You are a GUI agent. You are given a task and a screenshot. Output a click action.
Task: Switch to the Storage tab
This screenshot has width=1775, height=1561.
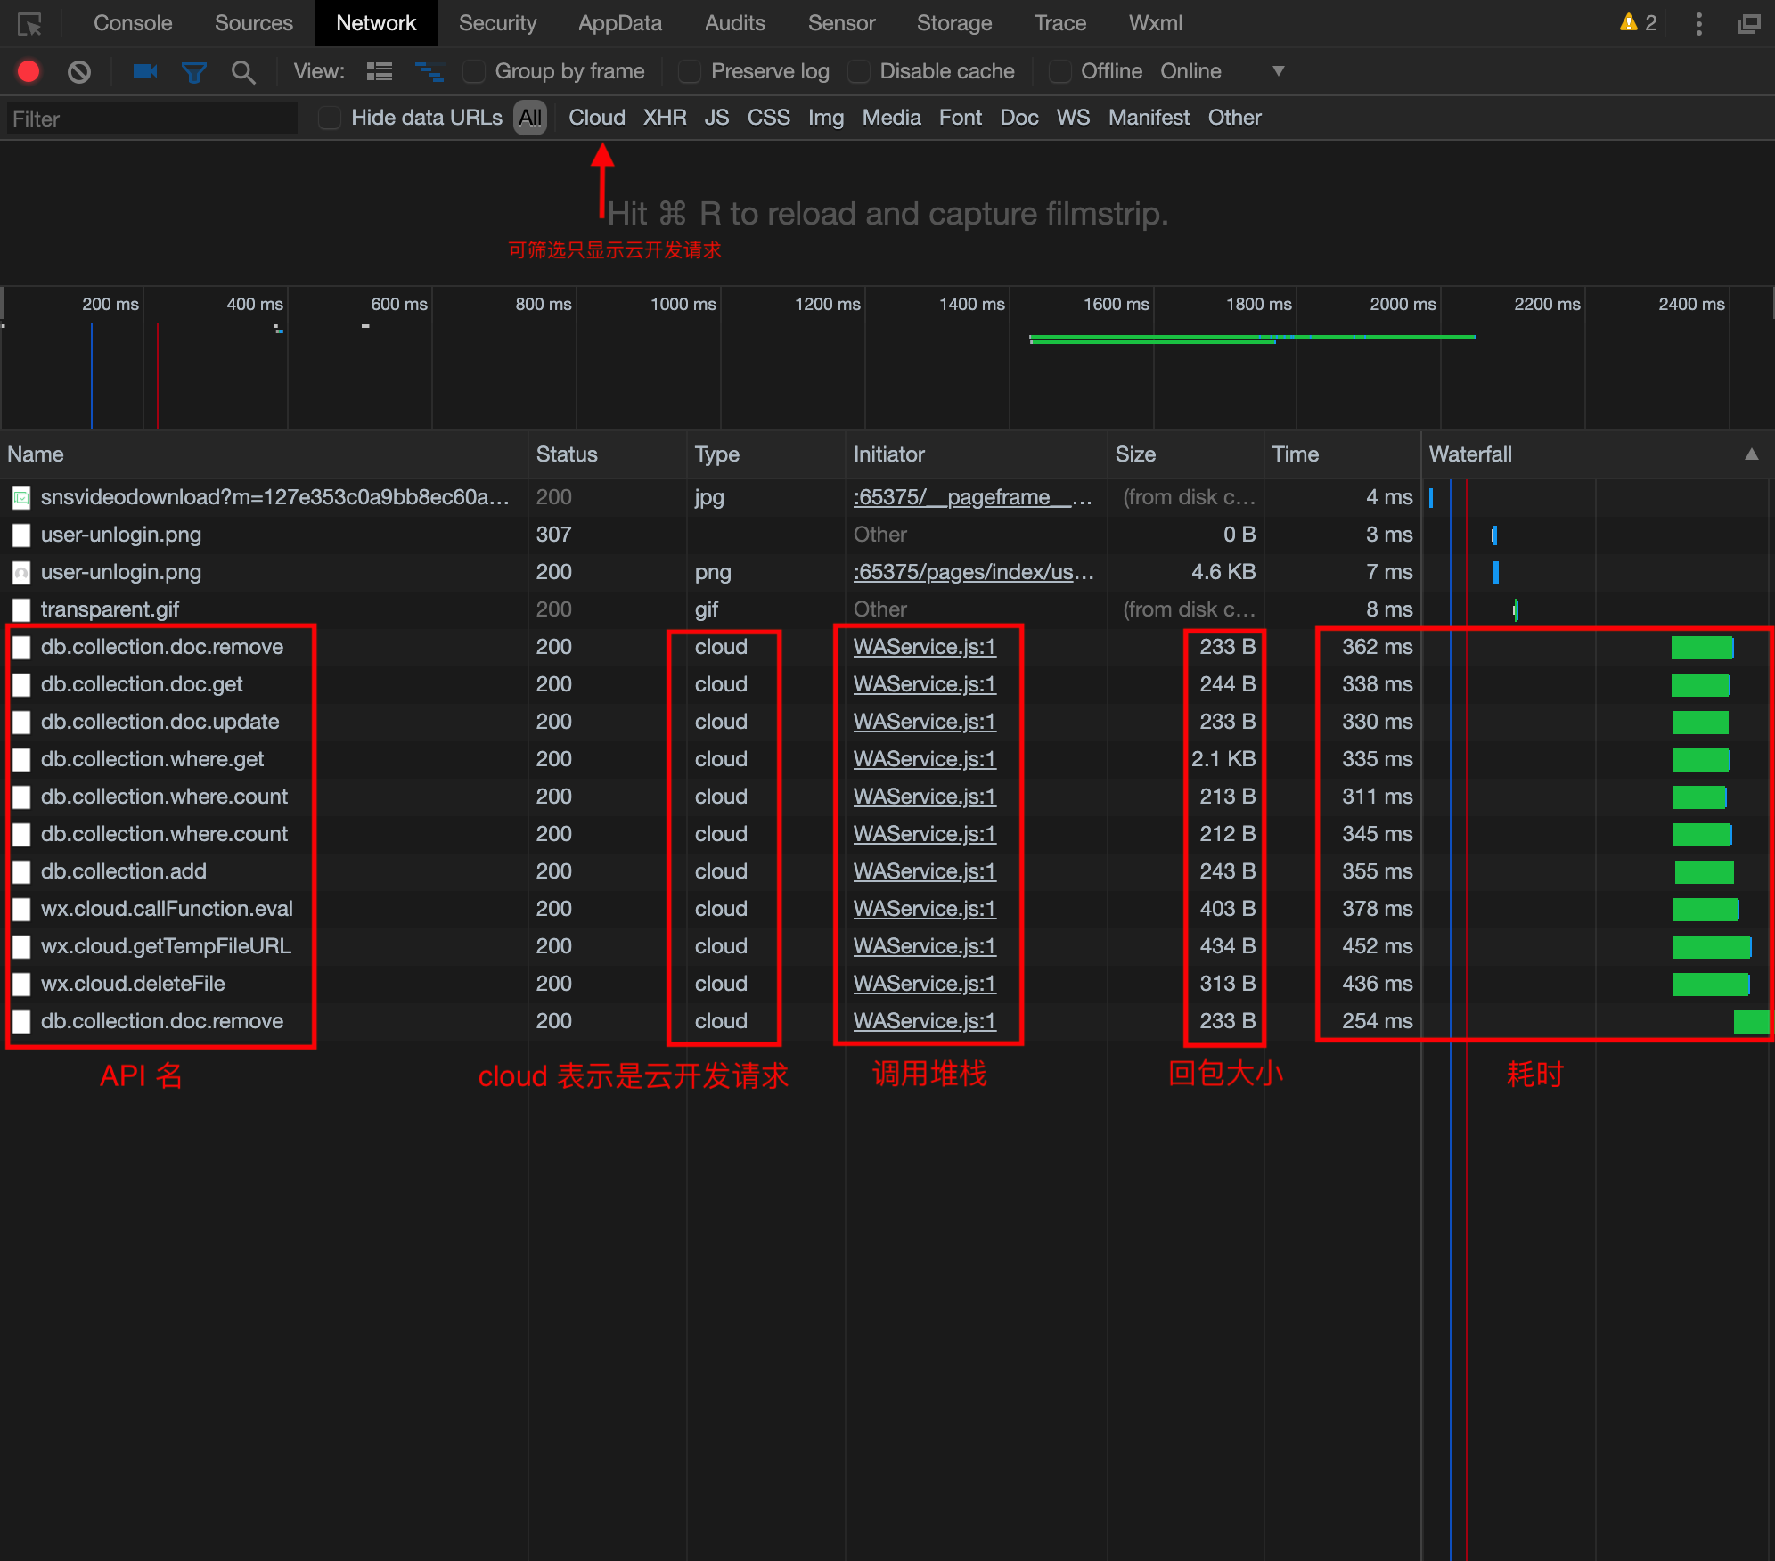[954, 23]
